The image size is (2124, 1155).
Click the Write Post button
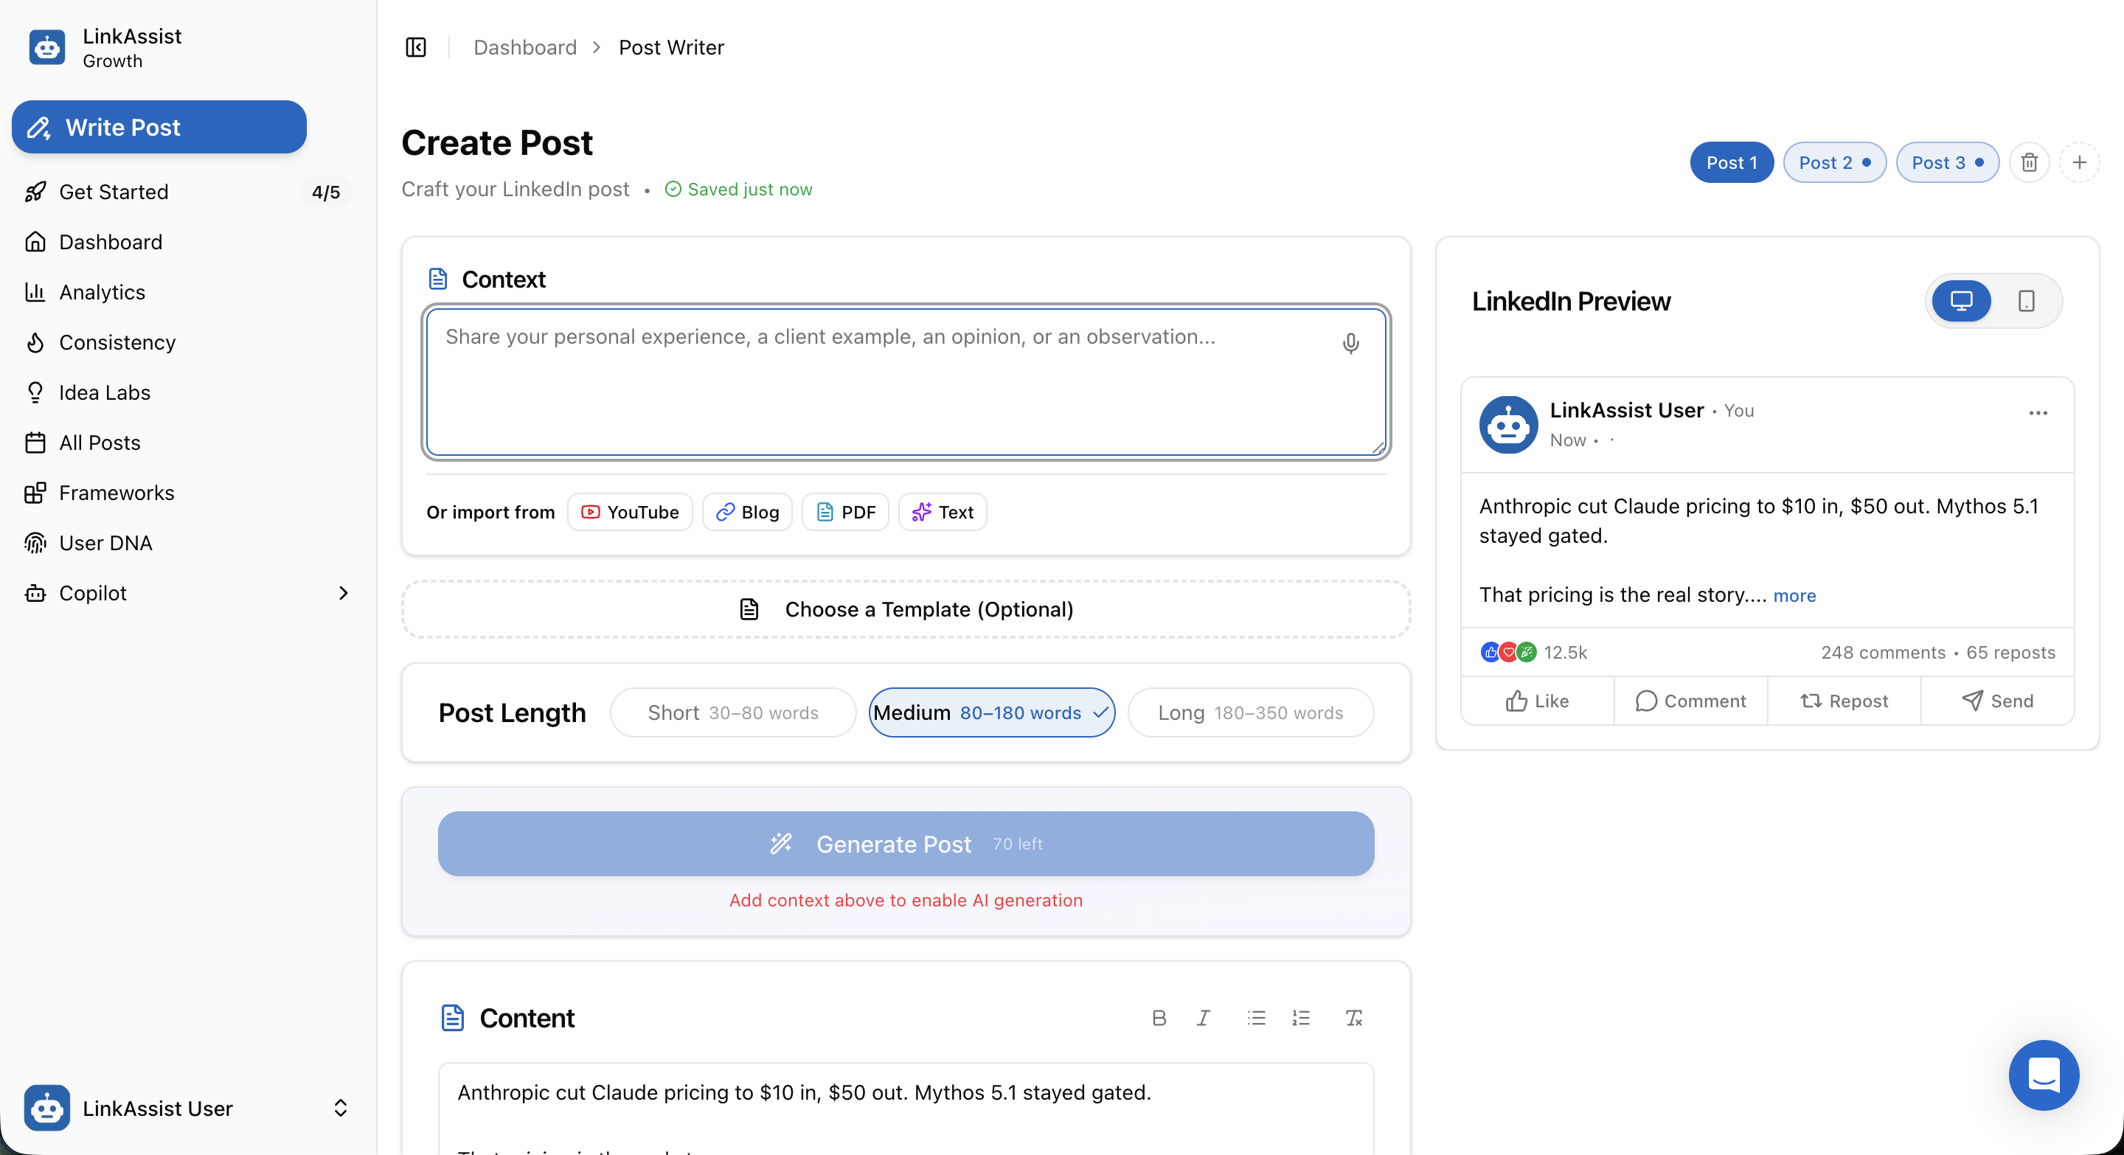pos(159,127)
